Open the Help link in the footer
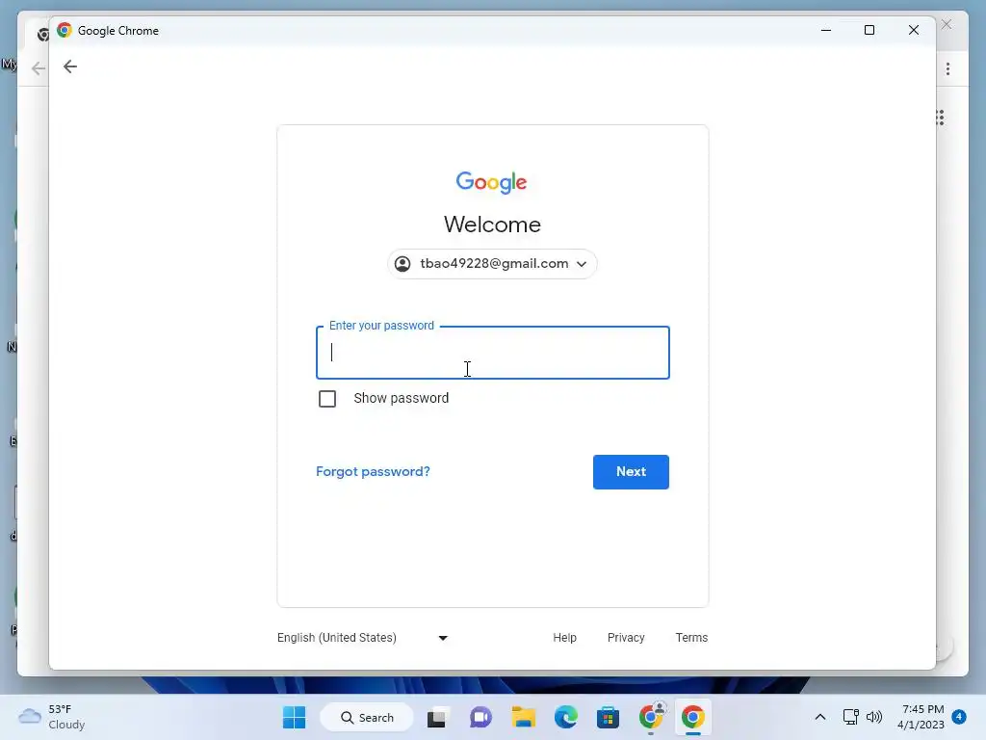986x740 pixels. click(564, 638)
